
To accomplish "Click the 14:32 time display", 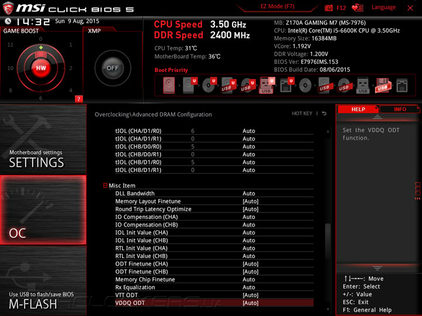I will coord(33,22).
